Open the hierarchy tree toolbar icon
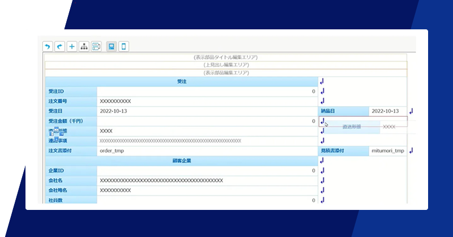 pos(84,46)
